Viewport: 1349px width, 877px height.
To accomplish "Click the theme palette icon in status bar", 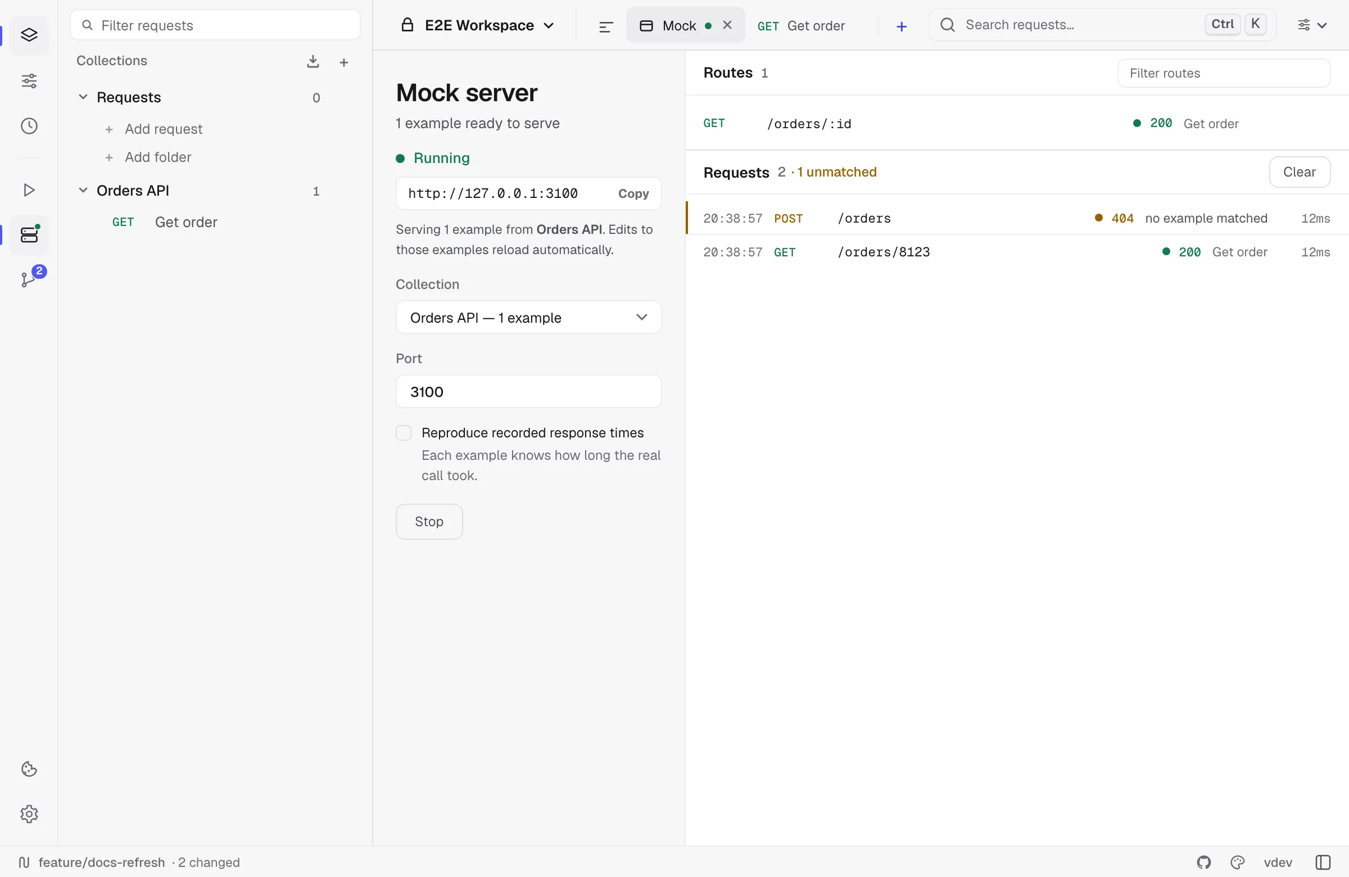I will [1237, 862].
